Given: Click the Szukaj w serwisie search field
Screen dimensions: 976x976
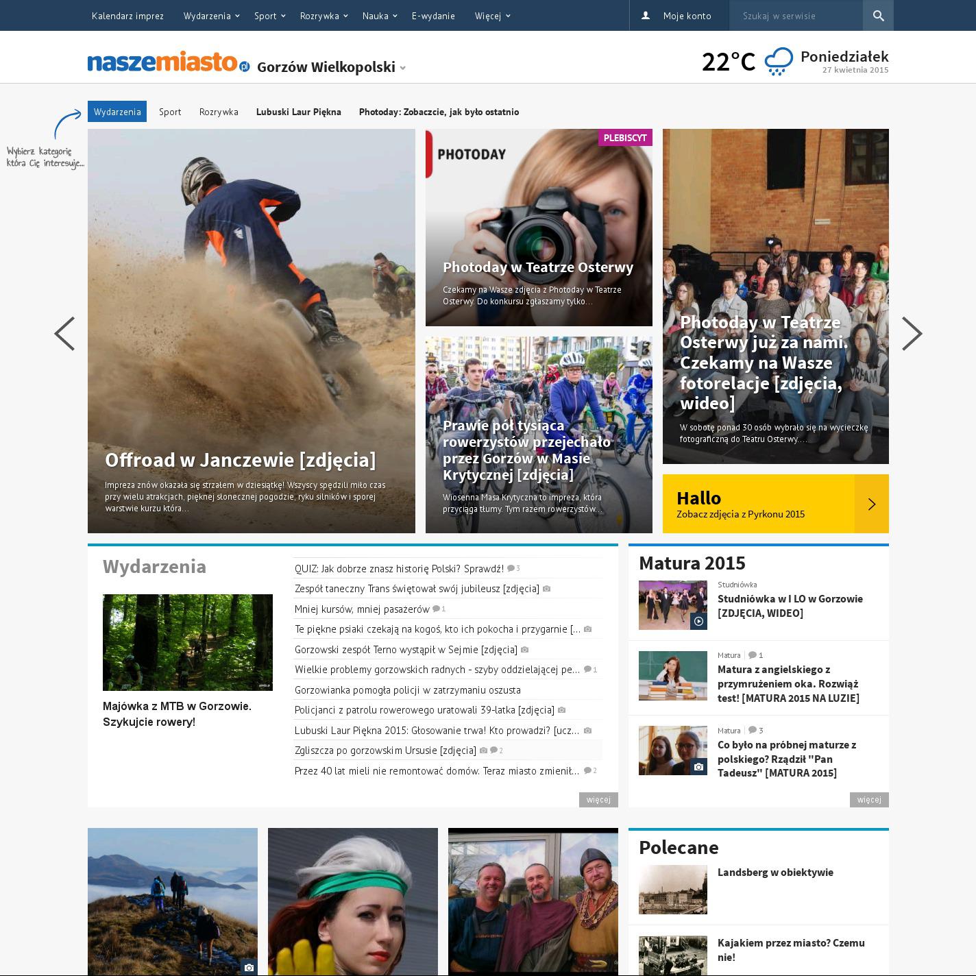Looking at the screenshot, I should point(796,16).
